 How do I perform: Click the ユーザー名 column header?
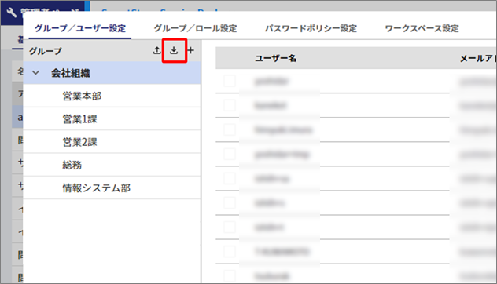[x=276, y=58]
